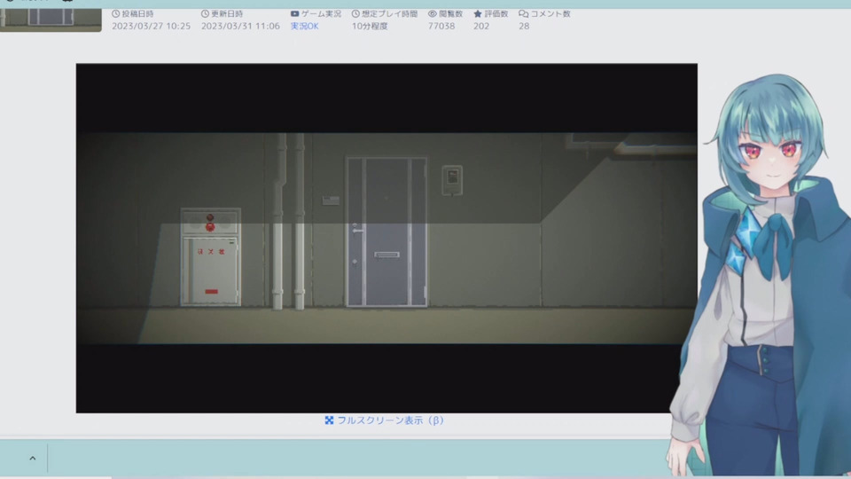This screenshot has width=851, height=479.
Task: Click the update date 2023/03/31 11:06
Action: click(240, 26)
